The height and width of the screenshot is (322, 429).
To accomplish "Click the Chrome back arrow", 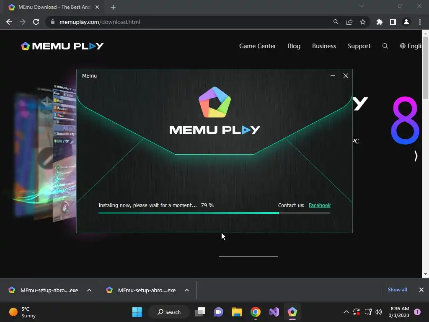I will click(x=9, y=22).
